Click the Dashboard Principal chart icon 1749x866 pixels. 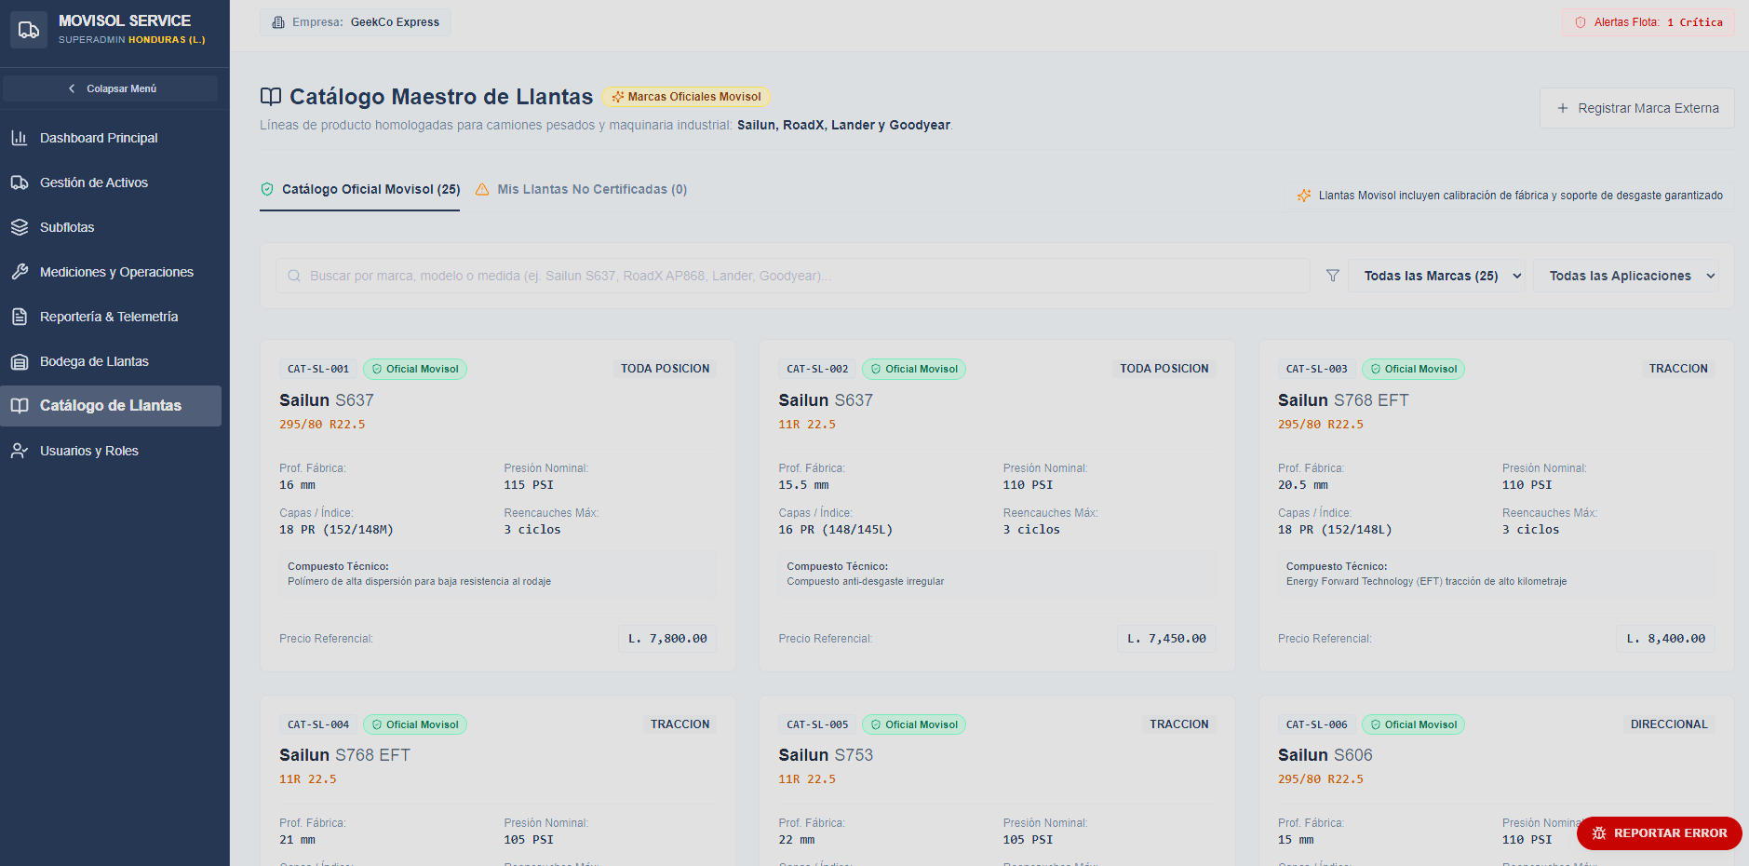tap(20, 138)
